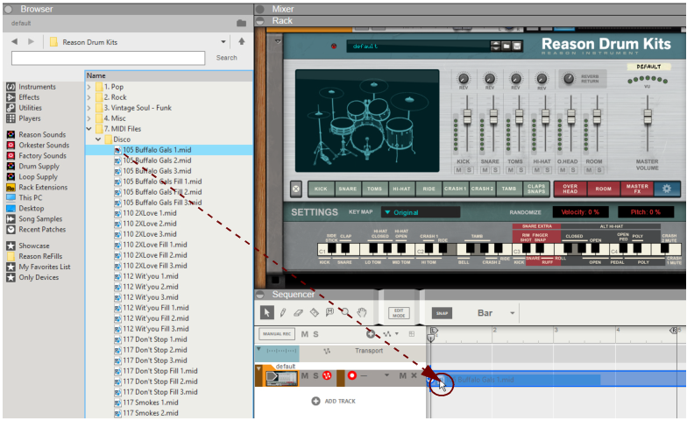This screenshot has width=687, height=428.
Task: Enable record on default track
Action: tap(352, 375)
